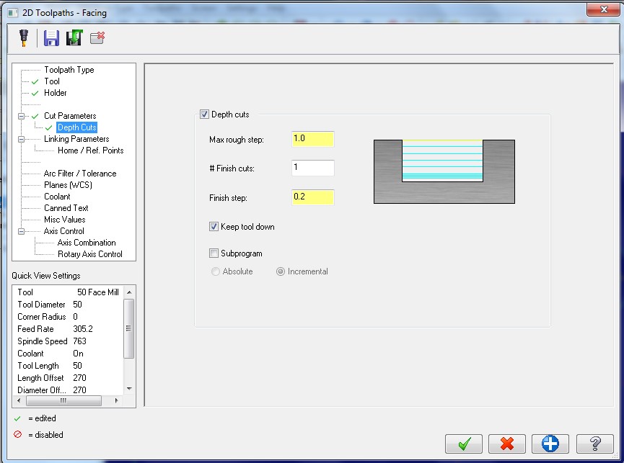Click the Corner Radius 0 row

pyautogui.click(x=68, y=317)
